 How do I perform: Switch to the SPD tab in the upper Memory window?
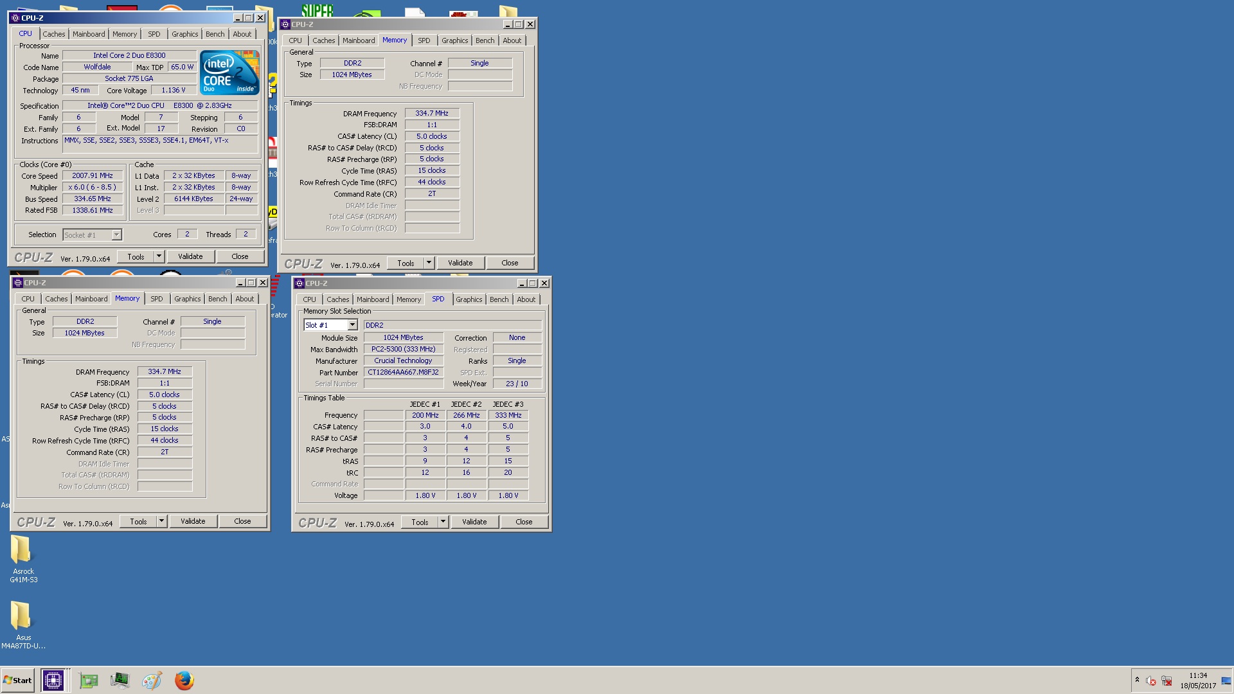(x=424, y=40)
